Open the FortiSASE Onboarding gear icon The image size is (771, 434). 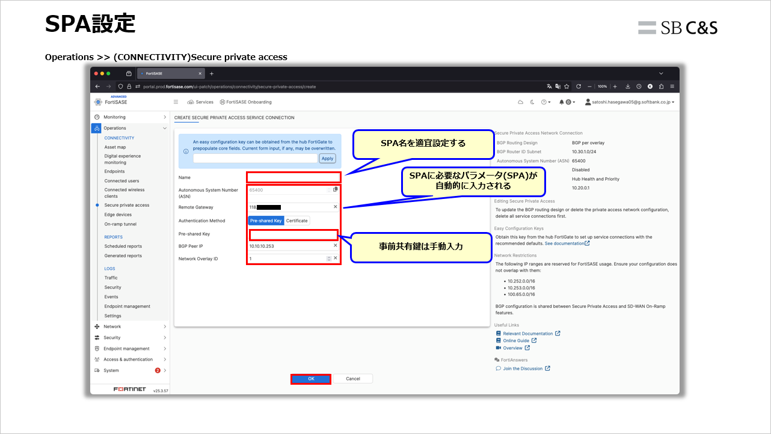point(223,102)
